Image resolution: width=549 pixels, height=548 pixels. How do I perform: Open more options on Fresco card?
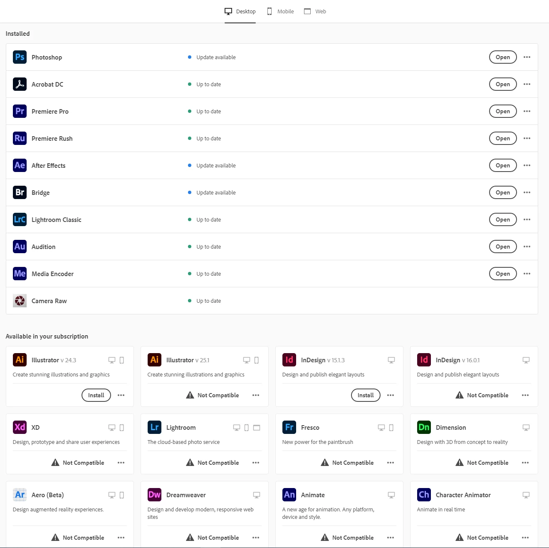point(391,463)
